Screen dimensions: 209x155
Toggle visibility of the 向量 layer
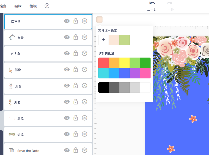tap(67, 37)
